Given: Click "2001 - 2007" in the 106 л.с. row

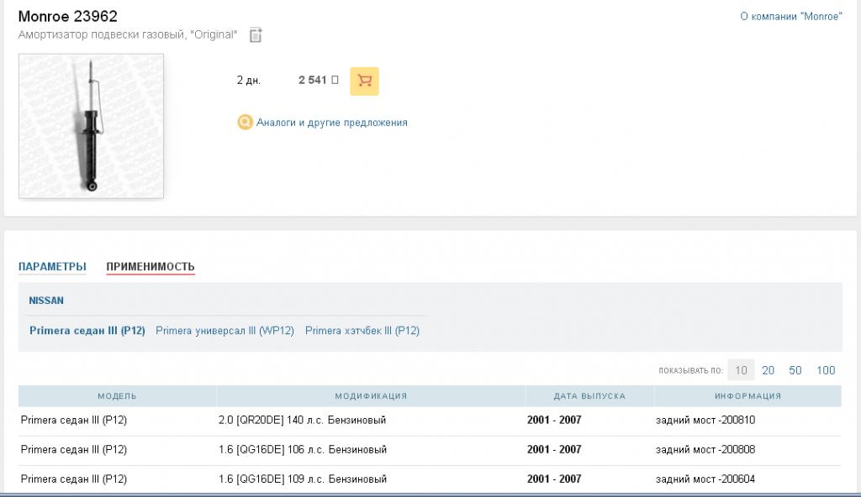Looking at the screenshot, I should 554,450.
